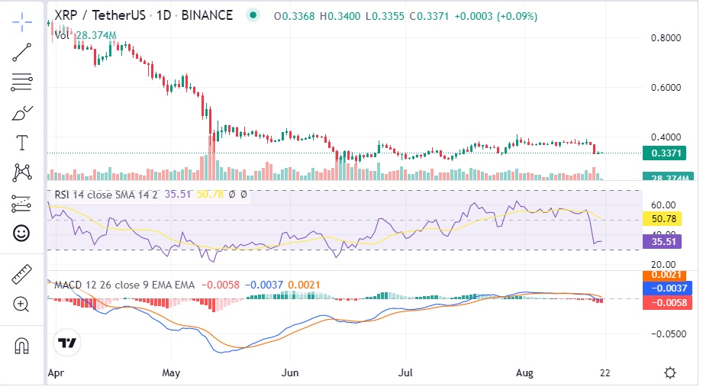
Task: Select the Vol indicator label
Action: click(63, 35)
